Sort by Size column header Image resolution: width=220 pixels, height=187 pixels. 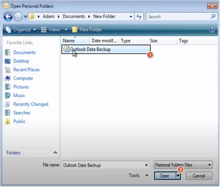coord(162,41)
